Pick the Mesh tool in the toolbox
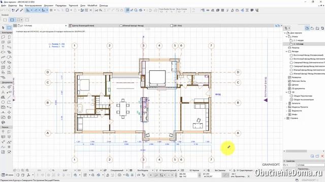Image resolution: width=325 pixels, height=182 pixels. [x=3, y=77]
